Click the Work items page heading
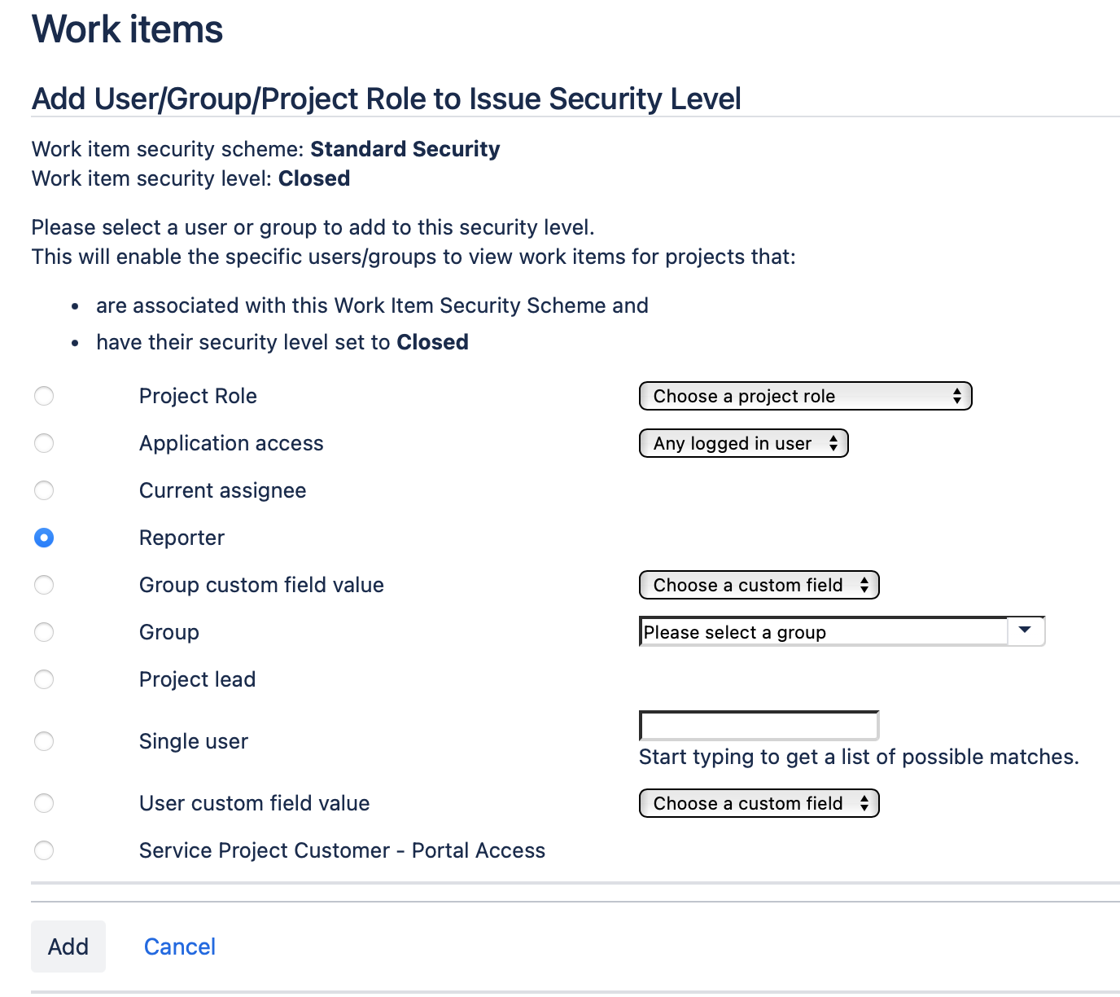 127,28
